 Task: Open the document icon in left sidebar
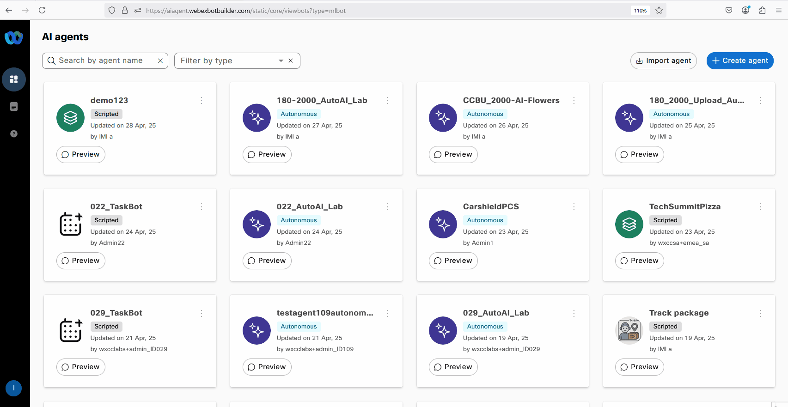pyautogui.click(x=14, y=107)
